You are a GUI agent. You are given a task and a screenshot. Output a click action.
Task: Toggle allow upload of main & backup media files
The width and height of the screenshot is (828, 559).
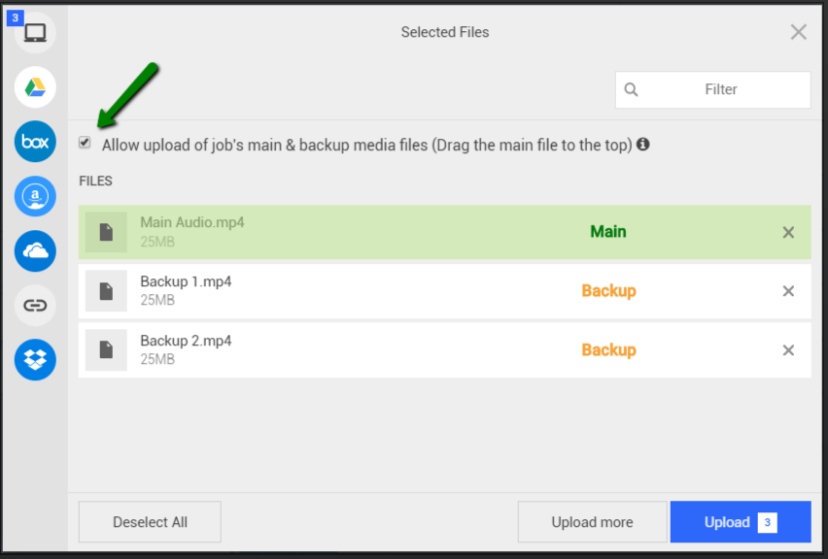85,143
